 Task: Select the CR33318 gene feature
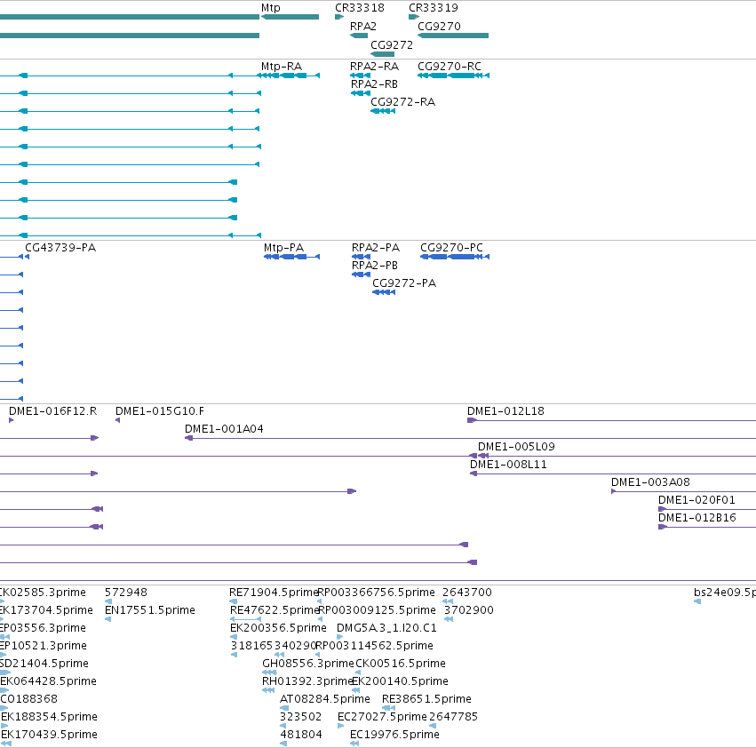339,17
